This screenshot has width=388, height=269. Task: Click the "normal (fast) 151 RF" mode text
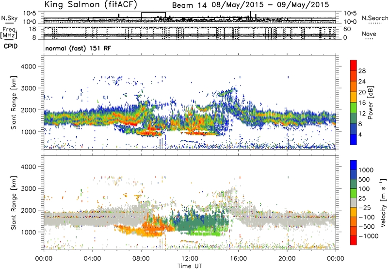tap(78, 48)
